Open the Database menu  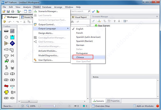(47, 7)
